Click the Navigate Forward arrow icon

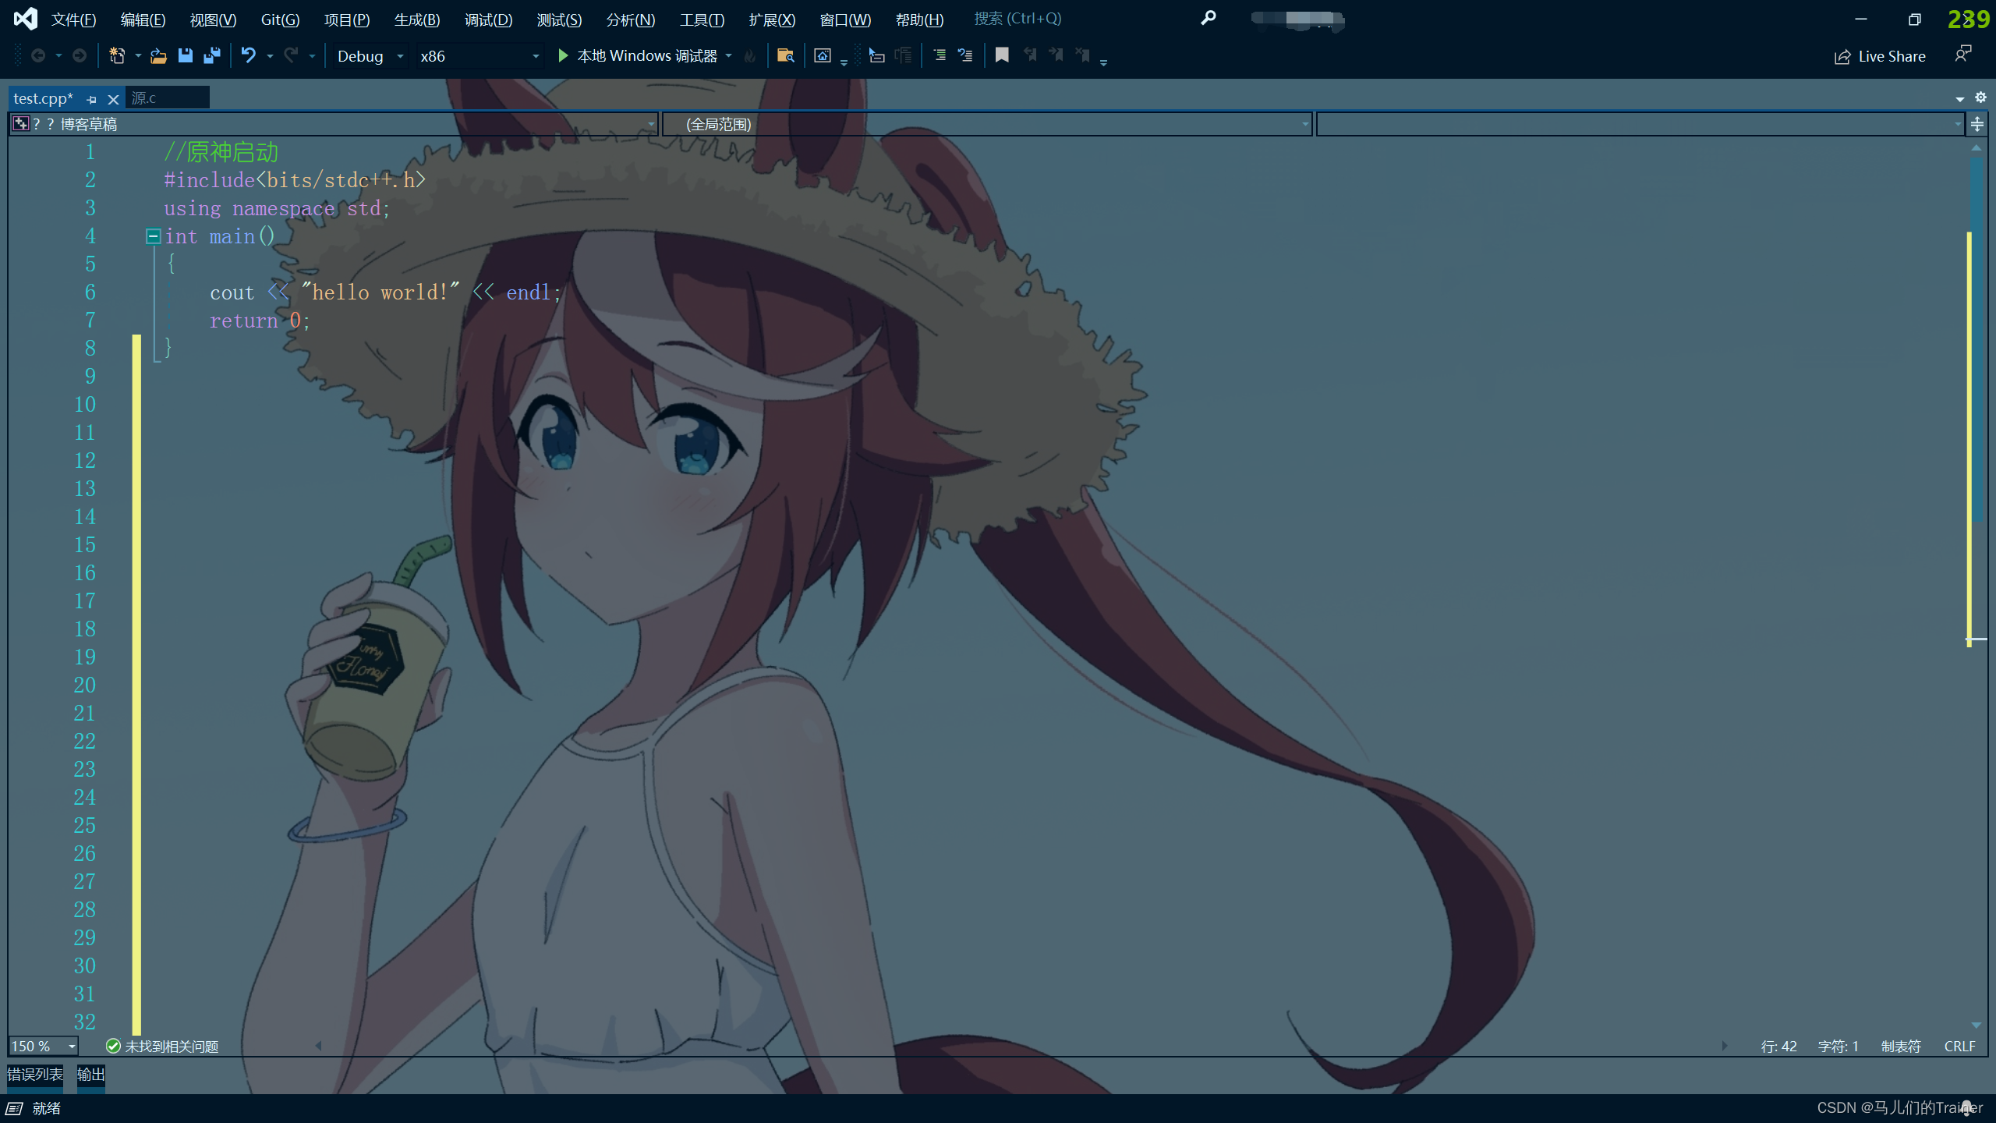click(x=80, y=55)
